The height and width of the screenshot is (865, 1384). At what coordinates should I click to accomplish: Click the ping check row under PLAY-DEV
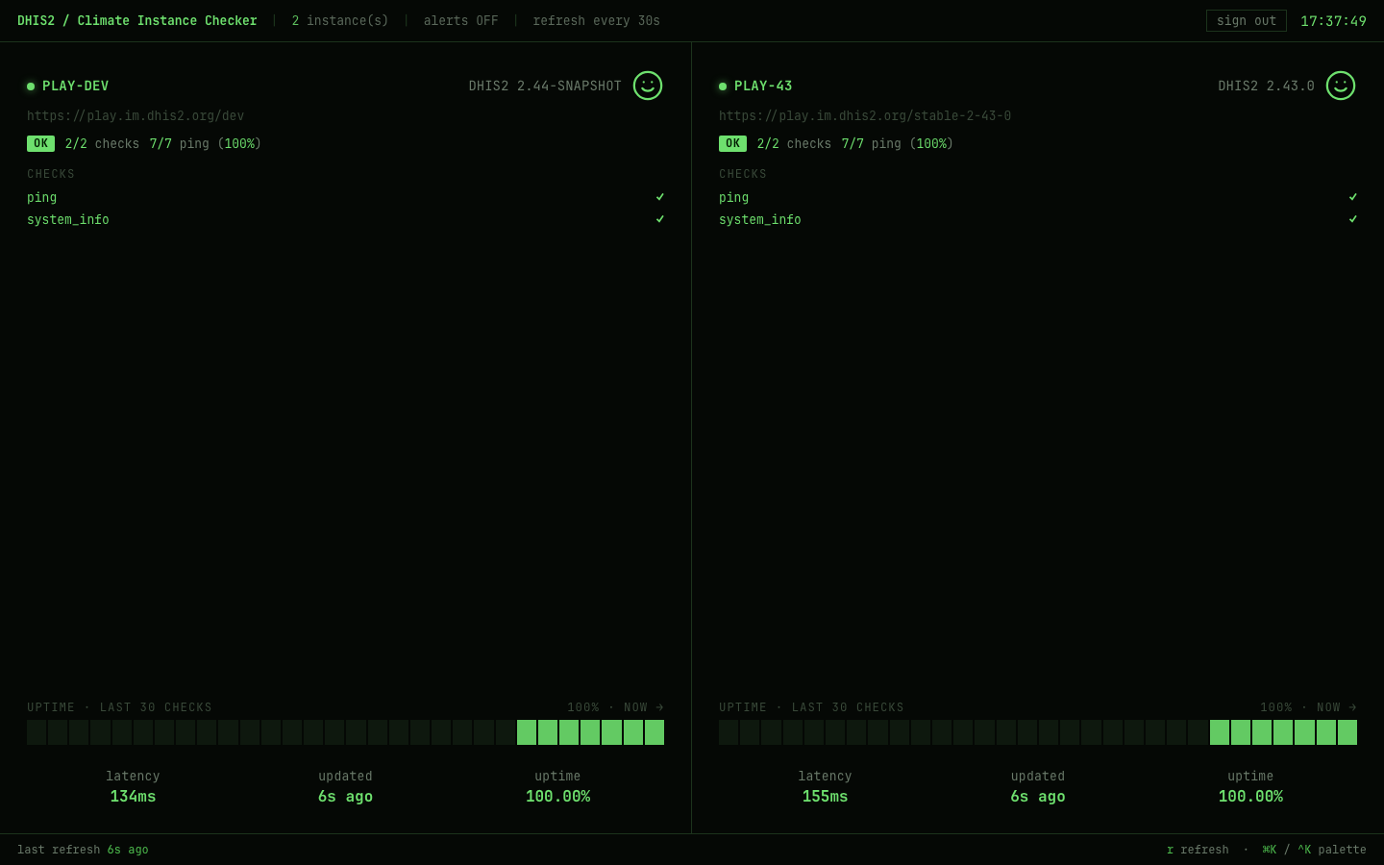point(346,197)
